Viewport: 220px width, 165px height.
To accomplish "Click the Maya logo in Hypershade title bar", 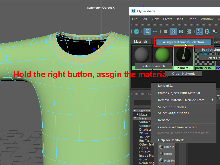I will click(133, 11).
